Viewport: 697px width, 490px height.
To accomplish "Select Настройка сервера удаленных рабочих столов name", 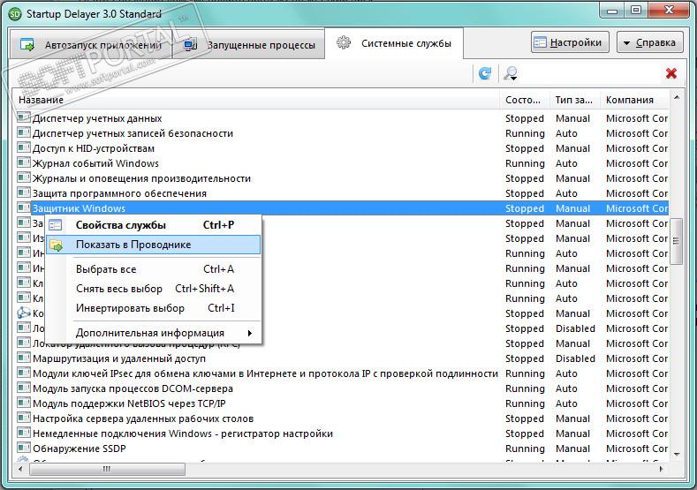I will (143, 418).
